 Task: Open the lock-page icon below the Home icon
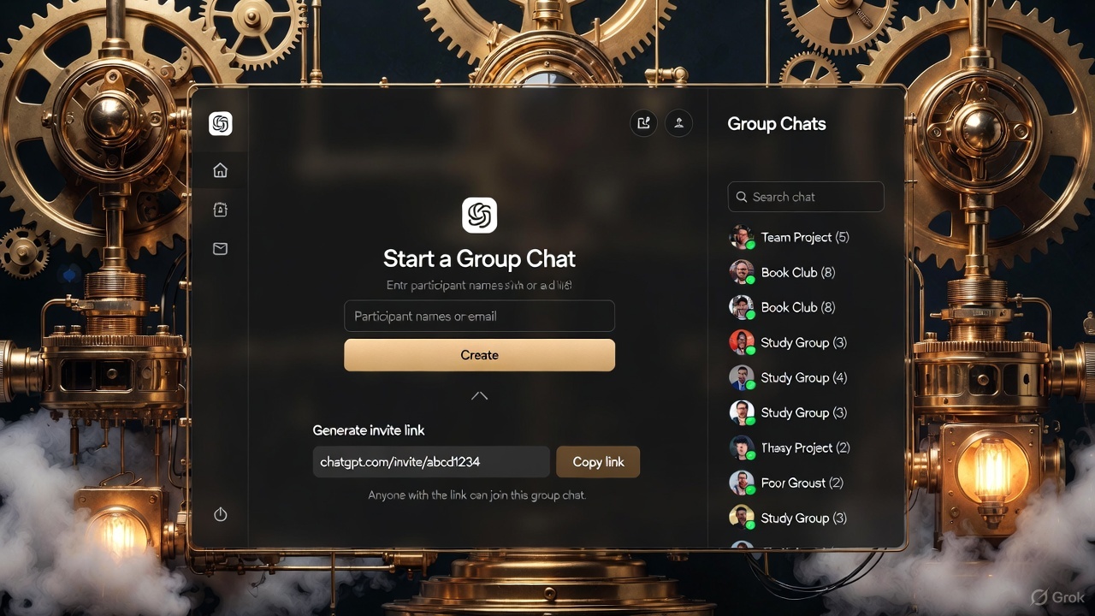click(220, 210)
